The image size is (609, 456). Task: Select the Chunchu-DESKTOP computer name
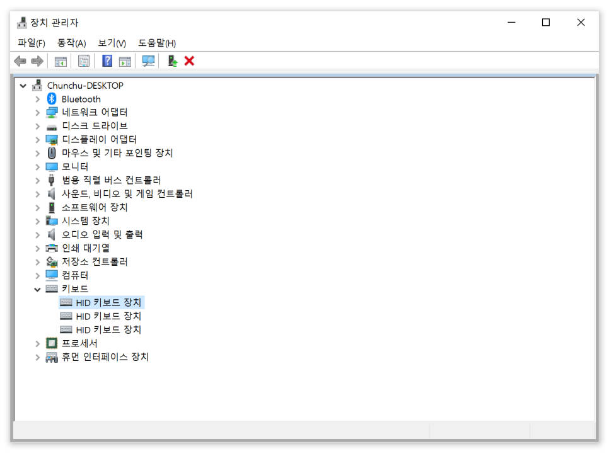click(85, 86)
